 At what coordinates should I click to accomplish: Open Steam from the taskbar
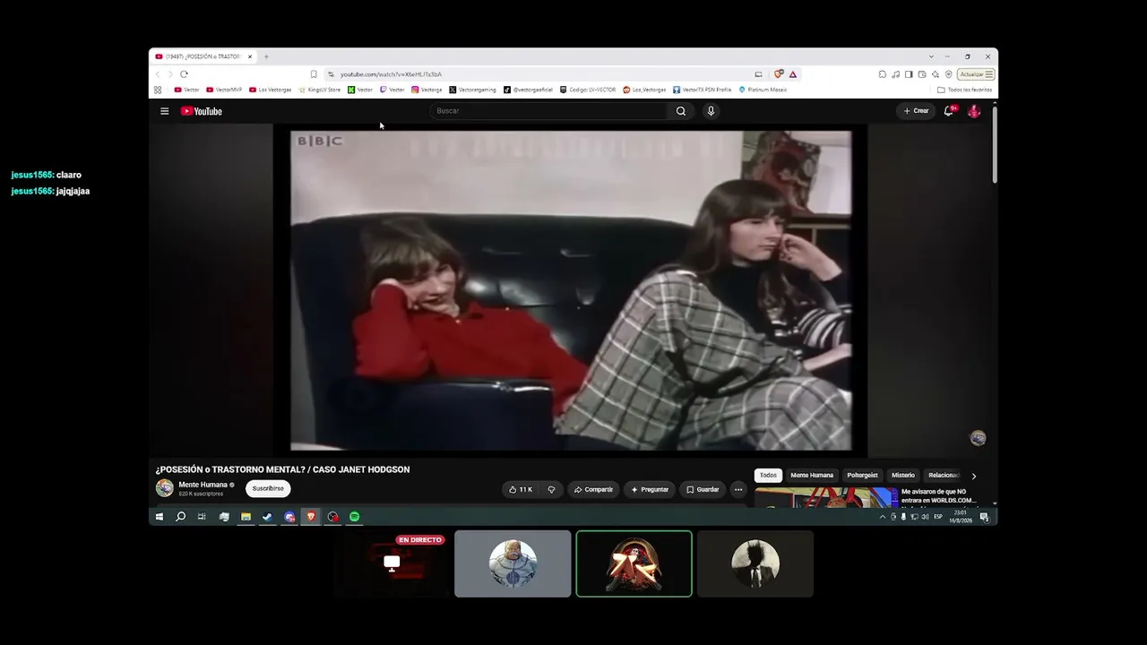(x=267, y=517)
